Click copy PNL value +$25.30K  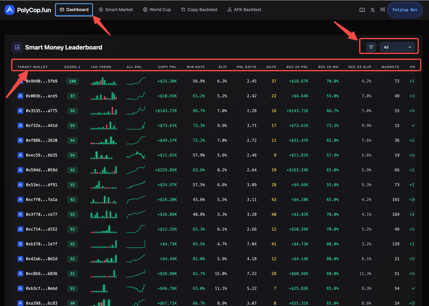point(167,81)
